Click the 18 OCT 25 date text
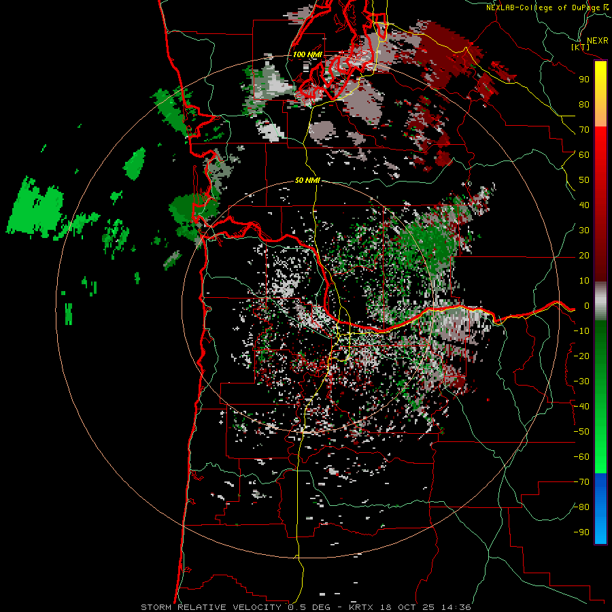The height and width of the screenshot is (612, 612). click(x=407, y=607)
